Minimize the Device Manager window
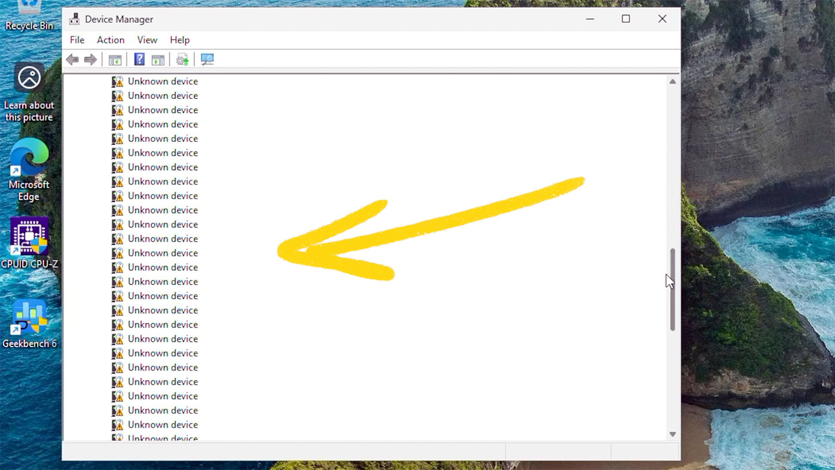 click(x=590, y=19)
